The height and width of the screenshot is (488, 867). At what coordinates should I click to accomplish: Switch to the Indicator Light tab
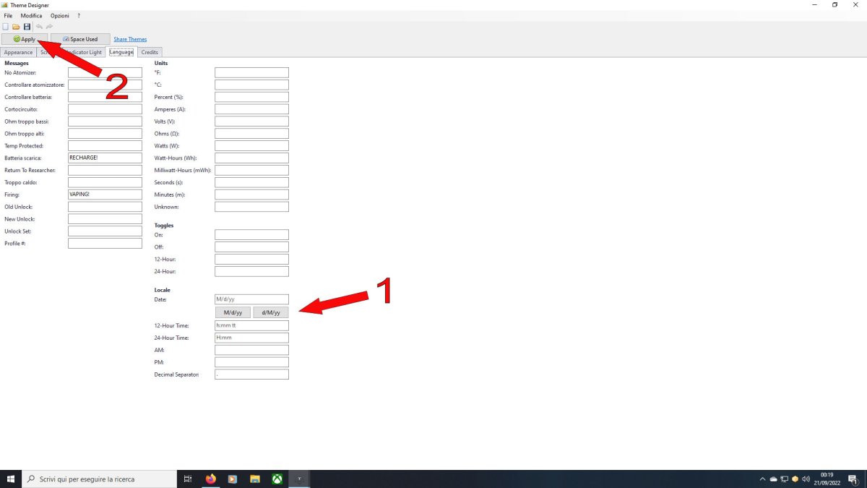pyautogui.click(x=83, y=52)
